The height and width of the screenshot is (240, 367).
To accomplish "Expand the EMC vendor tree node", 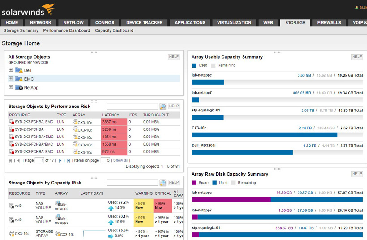I will [x=11, y=78].
